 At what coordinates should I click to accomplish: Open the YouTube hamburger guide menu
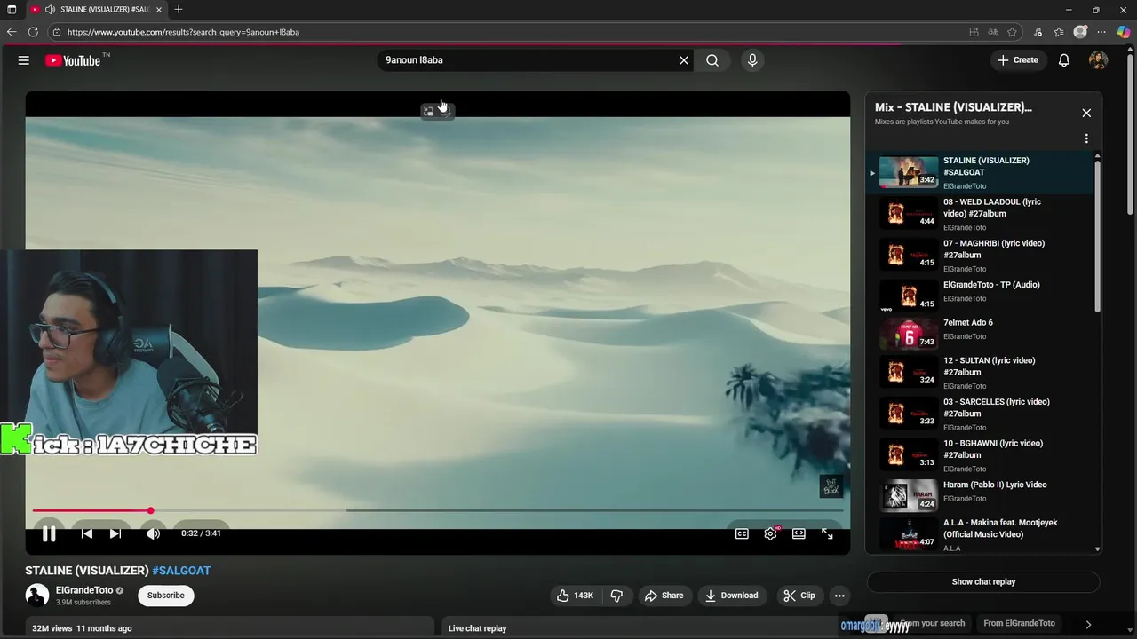click(x=24, y=60)
